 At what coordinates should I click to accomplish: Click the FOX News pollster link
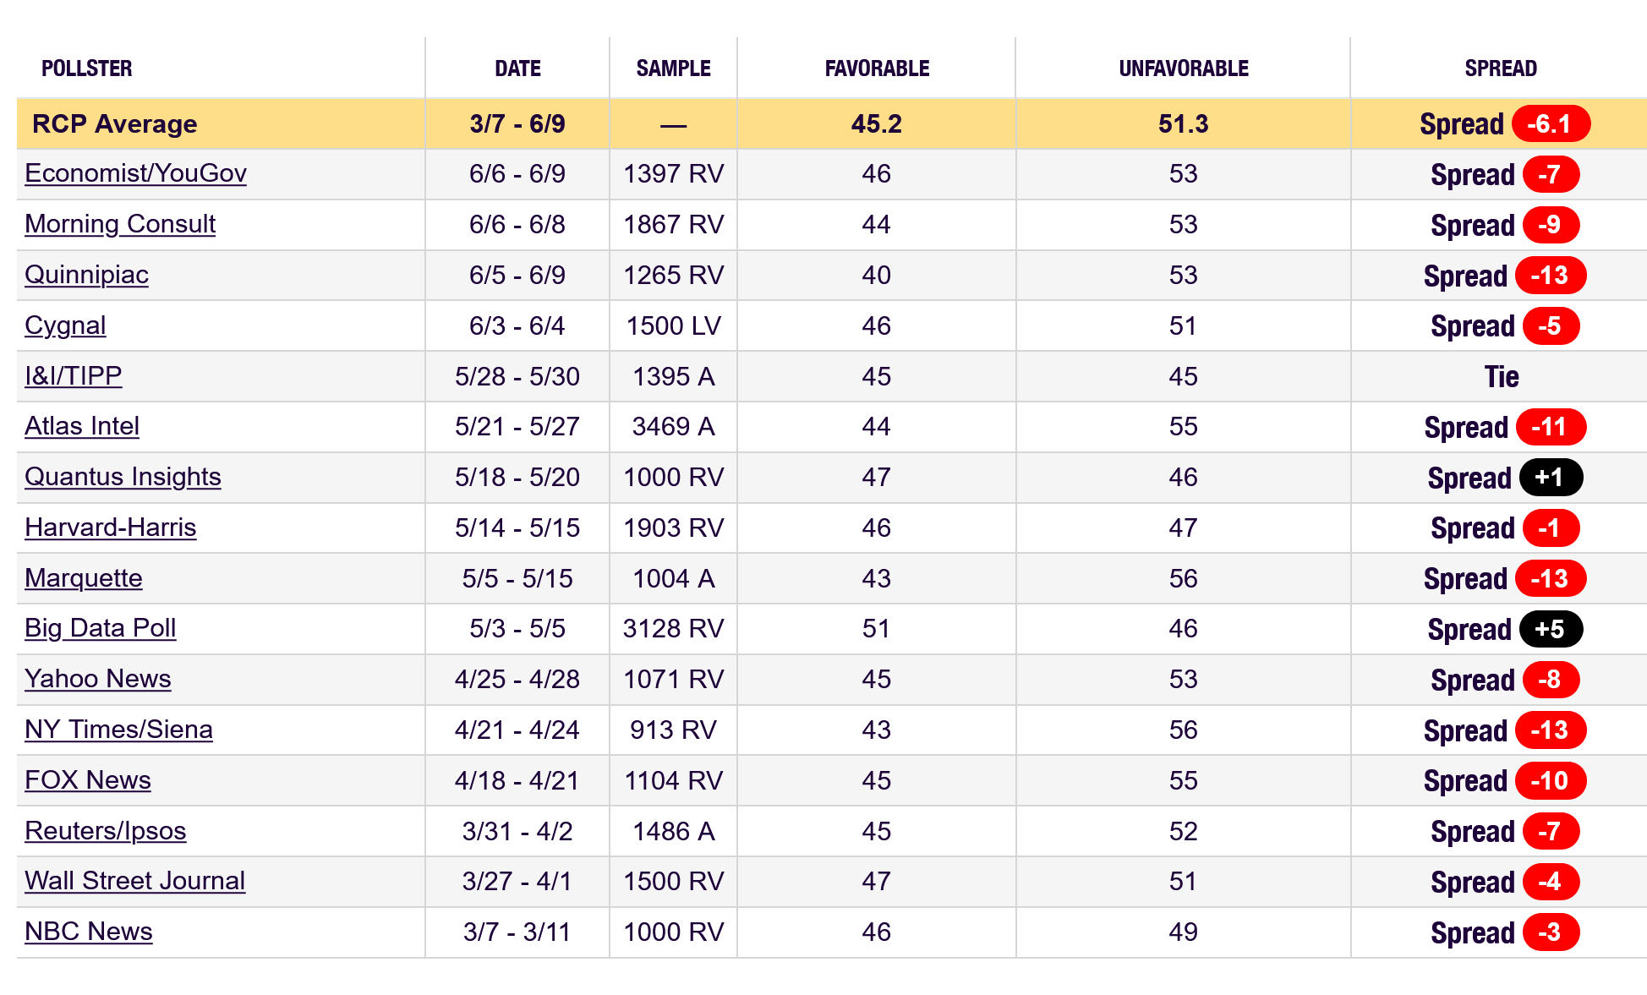coord(87,780)
